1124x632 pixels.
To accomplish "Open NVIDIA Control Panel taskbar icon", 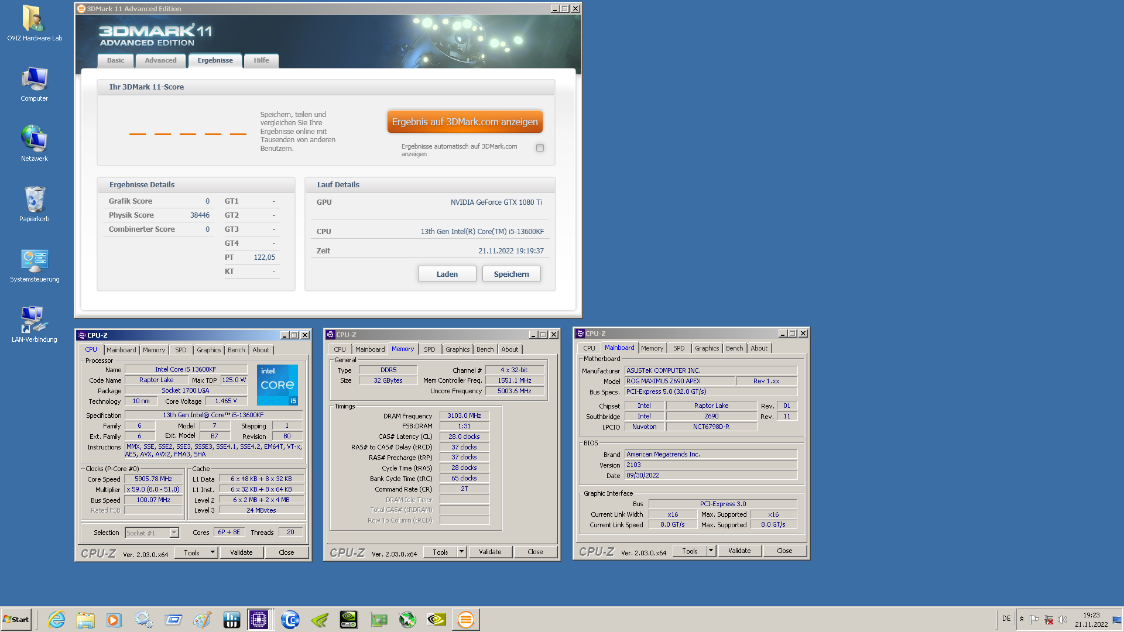I will pos(437,620).
